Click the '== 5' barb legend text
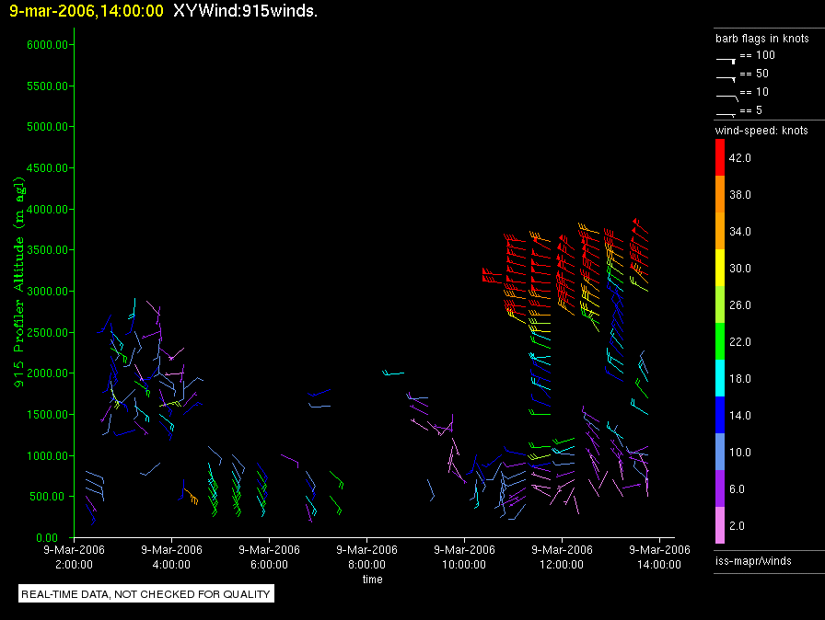 click(750, 110)
